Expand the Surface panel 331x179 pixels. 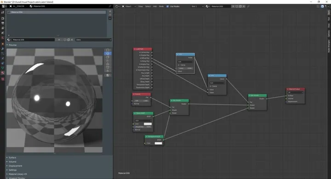coord(12,157)
